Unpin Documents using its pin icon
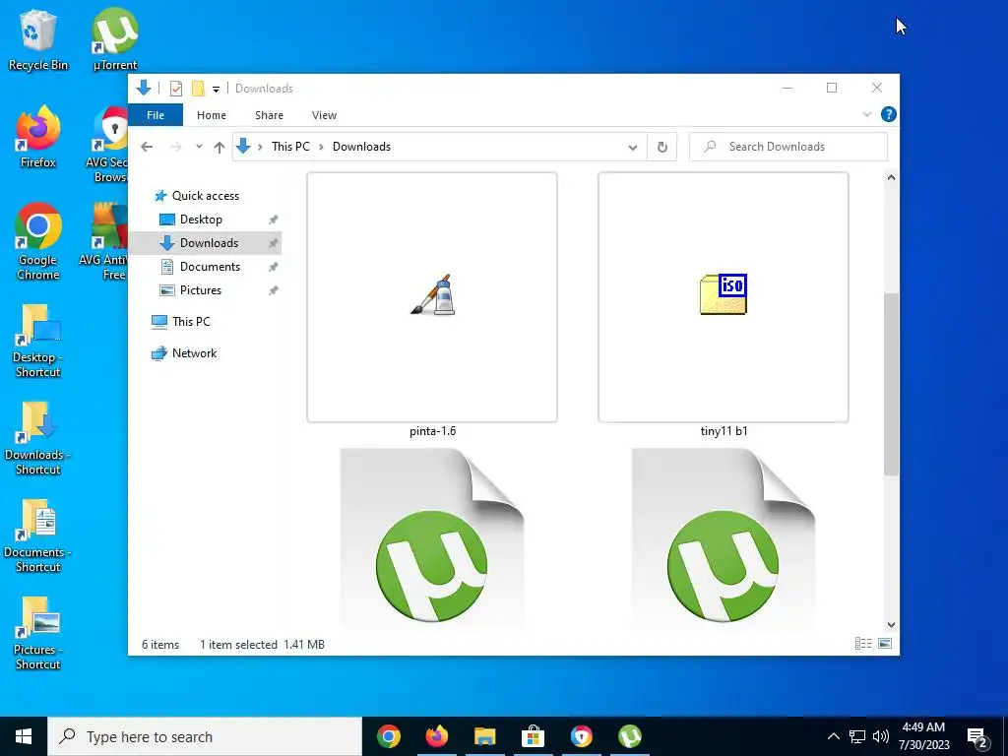 click(274, 267)
